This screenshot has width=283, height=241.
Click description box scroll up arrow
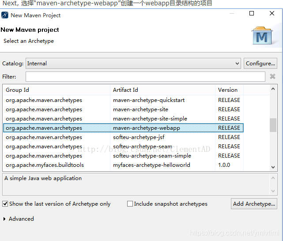click(x=273, y=178)
